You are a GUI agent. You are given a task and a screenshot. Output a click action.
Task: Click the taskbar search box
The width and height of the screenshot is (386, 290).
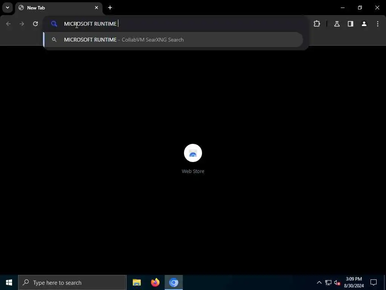coord(72,282)
